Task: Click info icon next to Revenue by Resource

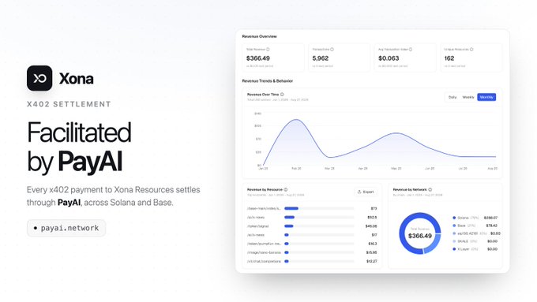Action: pyautogui.click(x=286, y=189)
